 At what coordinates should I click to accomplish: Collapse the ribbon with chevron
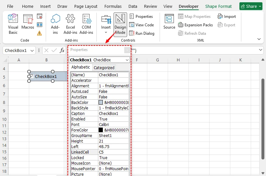pos(259,39)
